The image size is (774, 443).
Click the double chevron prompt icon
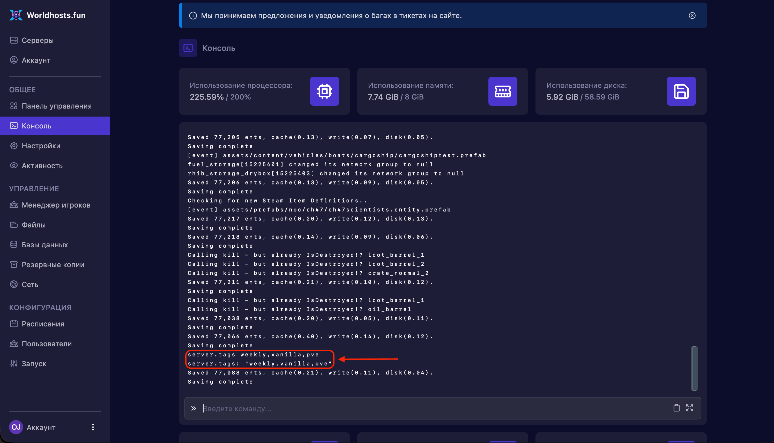point(193,408)
